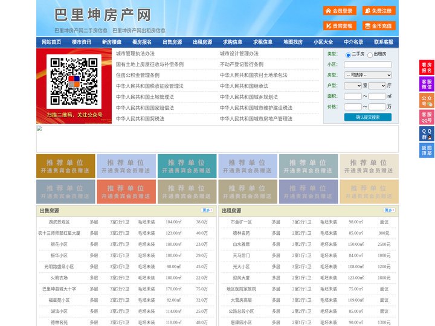The height and width of the screenshot is (326, 435).
Task: Click the 返回顶部 back-to-top icon
Action: click(x=427, y=150)
